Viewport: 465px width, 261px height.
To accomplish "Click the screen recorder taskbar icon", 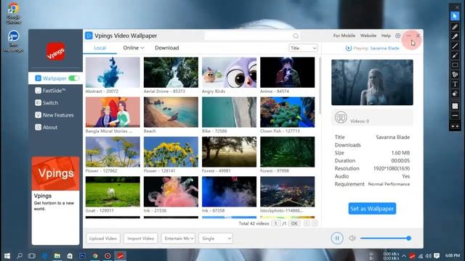I will (x=108, y=256).
